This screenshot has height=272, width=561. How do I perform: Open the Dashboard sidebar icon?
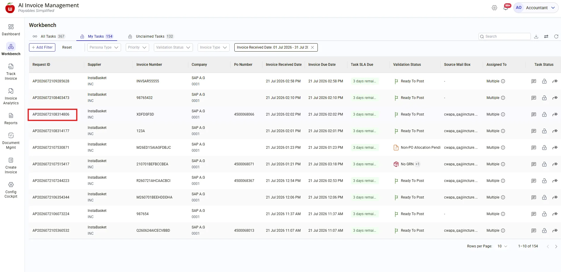(11, 27)
